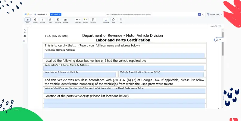Screen dimensions: 241x121
Task: Click Re-builder's Full Legal Name field
Action: click(124, 68)
